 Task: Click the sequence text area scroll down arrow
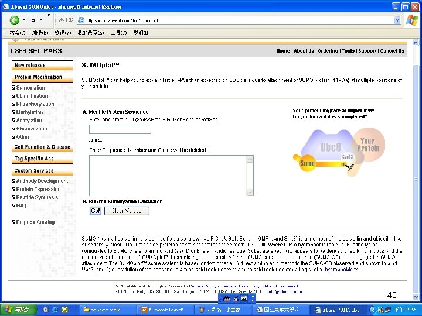pyautogui.click(x=250, y=192)
